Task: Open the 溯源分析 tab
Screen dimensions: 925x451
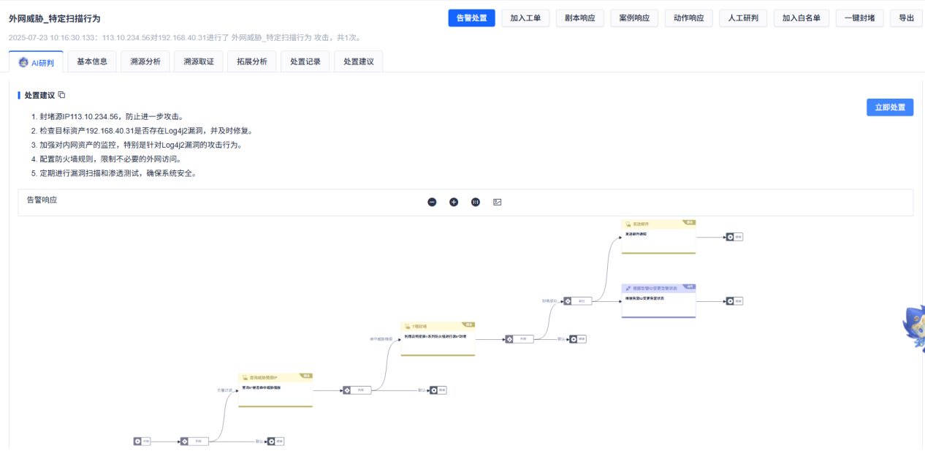Action: click(145, 61)
